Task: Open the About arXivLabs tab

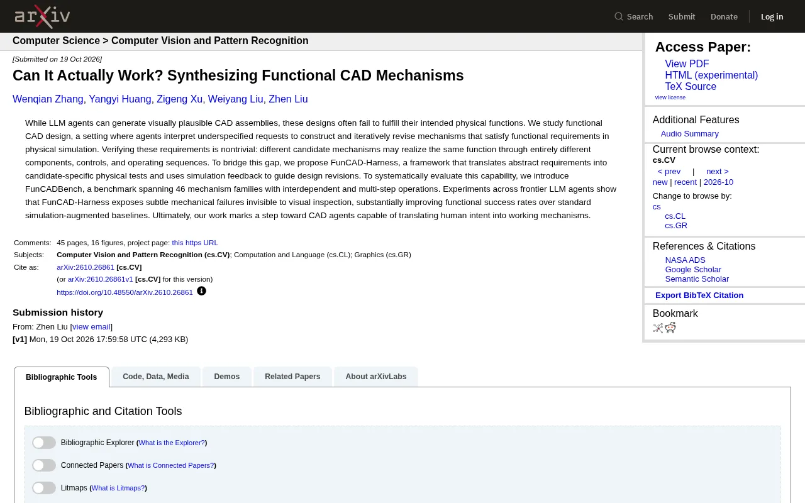Action: [x=376, y=377]
